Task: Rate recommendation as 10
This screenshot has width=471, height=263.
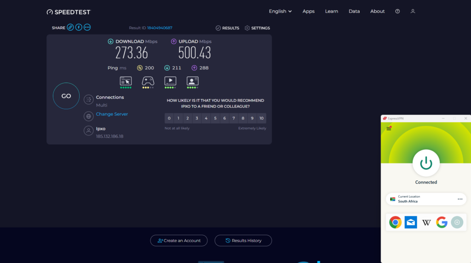Action: click(261, 118)
